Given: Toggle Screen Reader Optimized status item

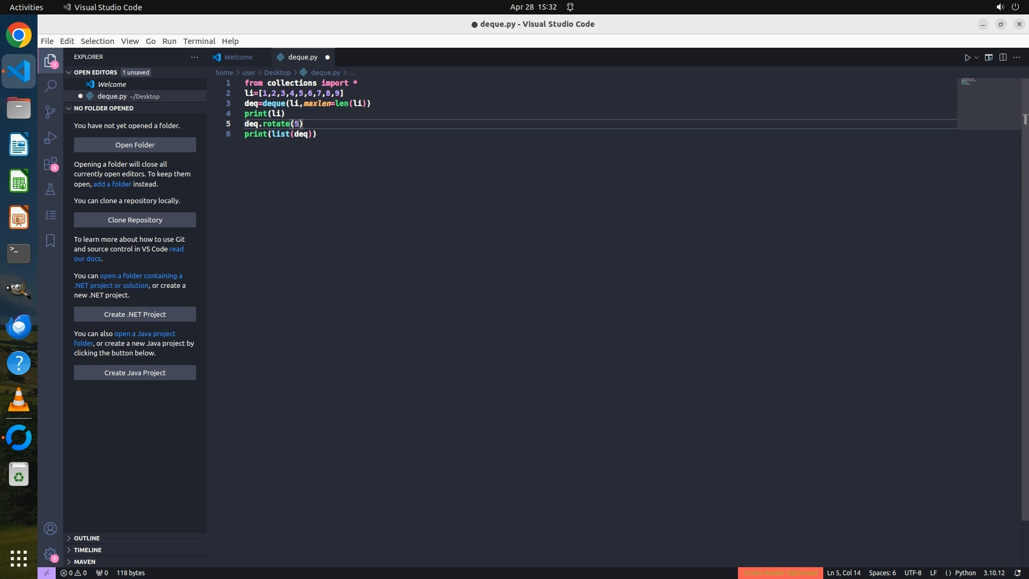Looking at the screenshot, I should click(x=780, y=573).
